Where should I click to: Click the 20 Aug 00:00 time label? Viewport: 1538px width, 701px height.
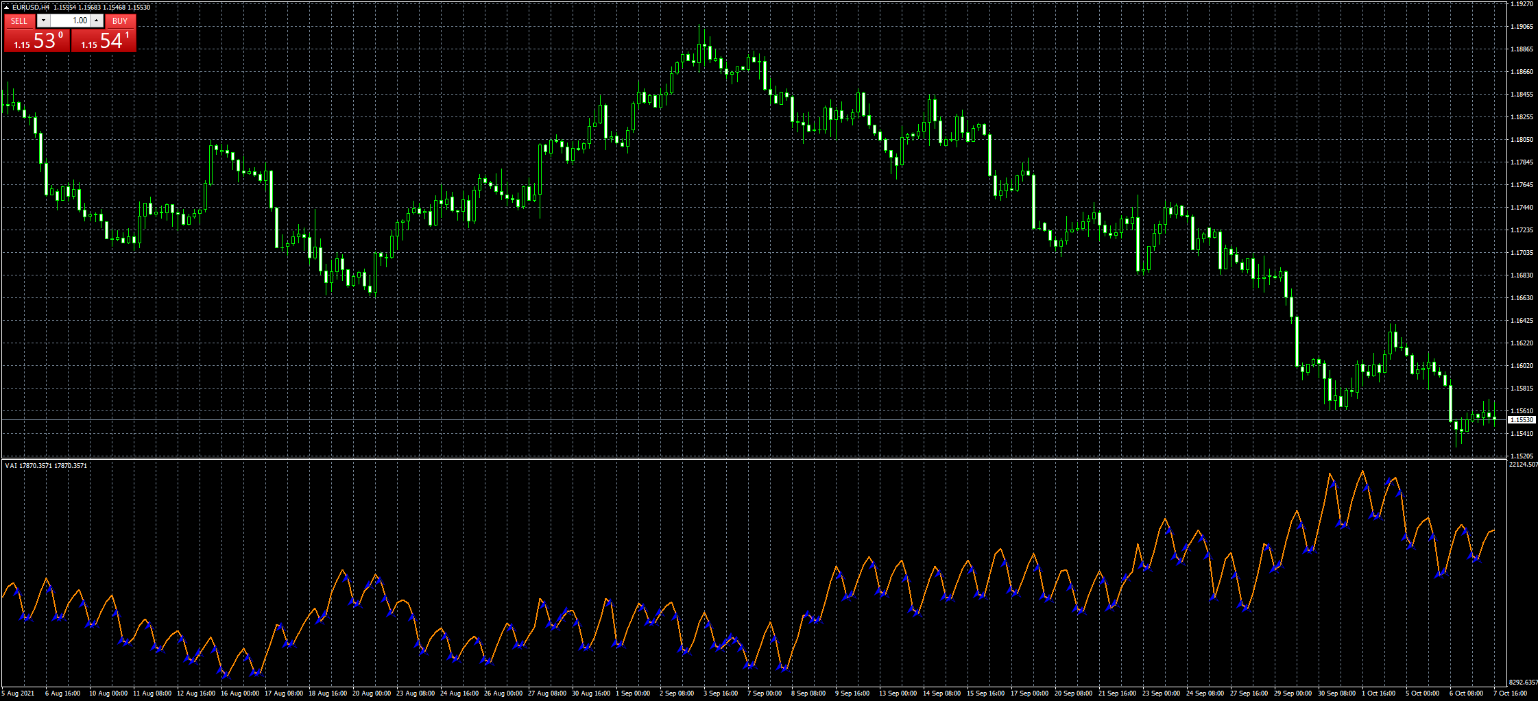click(372, 693)
